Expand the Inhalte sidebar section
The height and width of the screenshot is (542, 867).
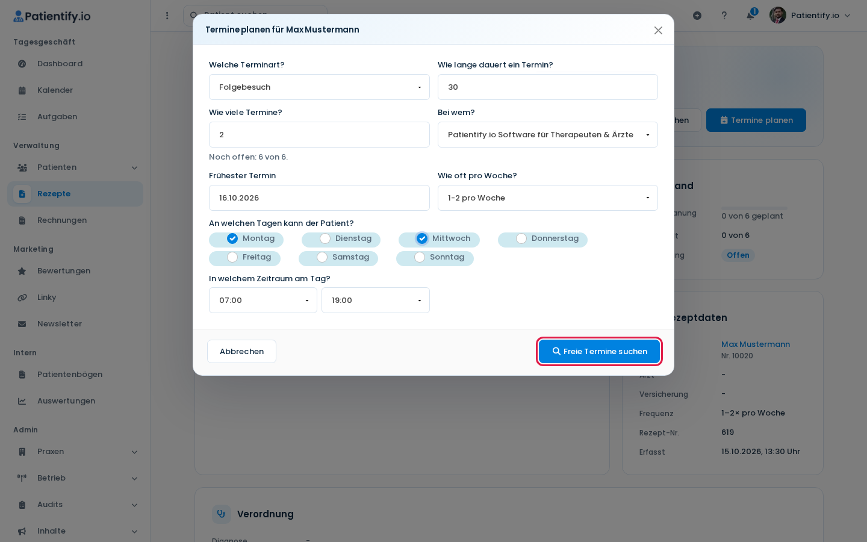[x=75, y=531]
